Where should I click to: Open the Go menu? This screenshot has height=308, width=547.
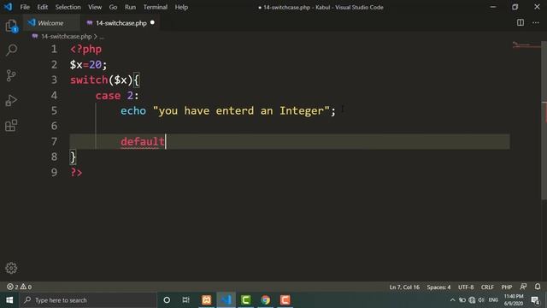(x=113, y=7)
